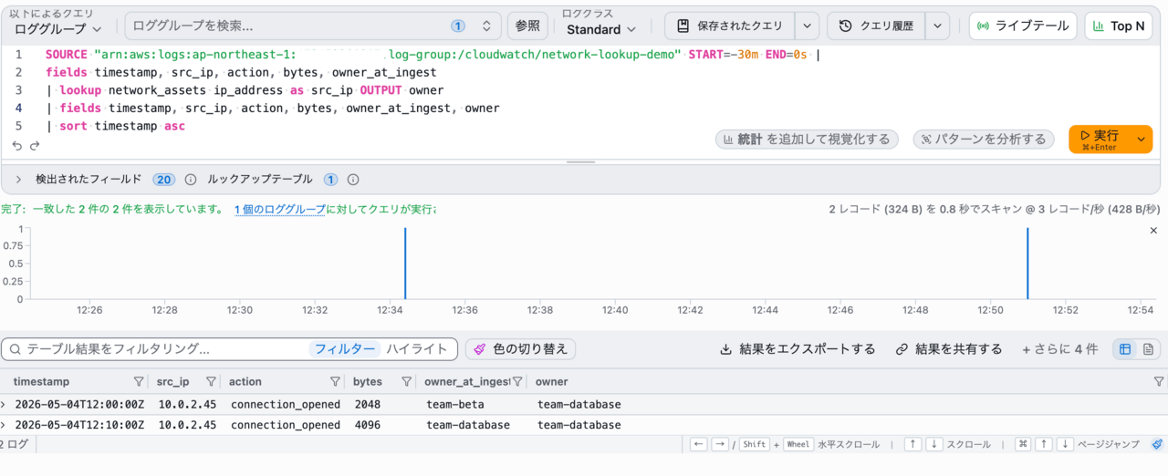The height and width of the screenshot is (476, 1168).
Task: Filter the src_ip column using its funnel icon
Action: 211,382
